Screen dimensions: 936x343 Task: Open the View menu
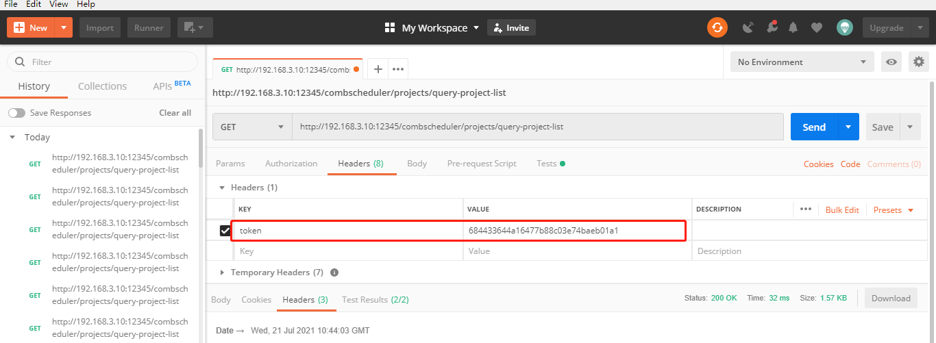coord(58,4)
